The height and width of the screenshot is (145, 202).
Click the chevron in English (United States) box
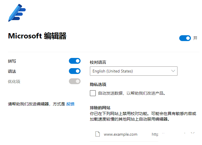coord(173,71)
